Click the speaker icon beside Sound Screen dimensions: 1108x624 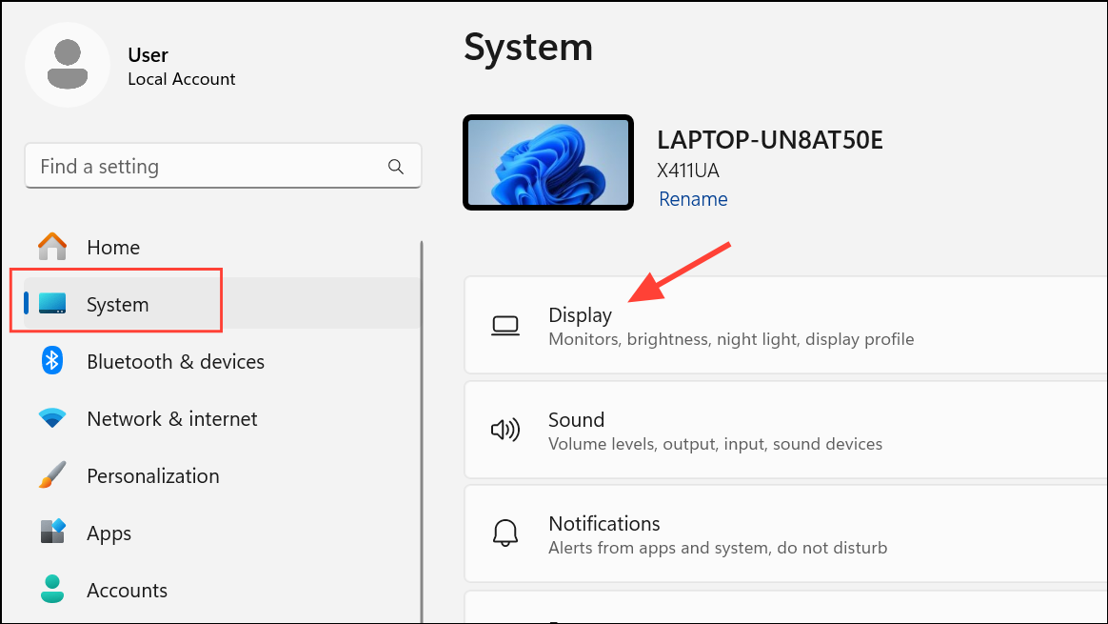[x=505, y=430]
